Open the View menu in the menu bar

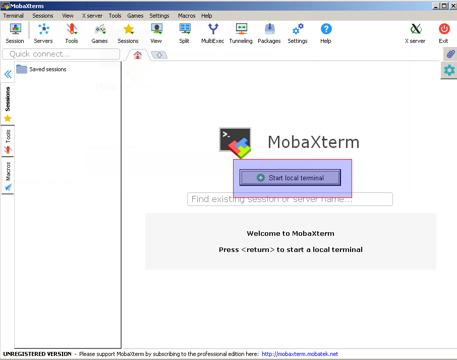tap(68, 16)
